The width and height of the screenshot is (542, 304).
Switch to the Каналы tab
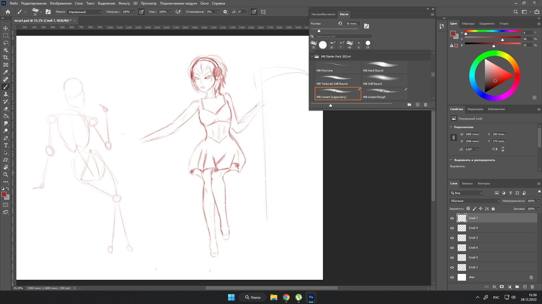click(467, 183)
